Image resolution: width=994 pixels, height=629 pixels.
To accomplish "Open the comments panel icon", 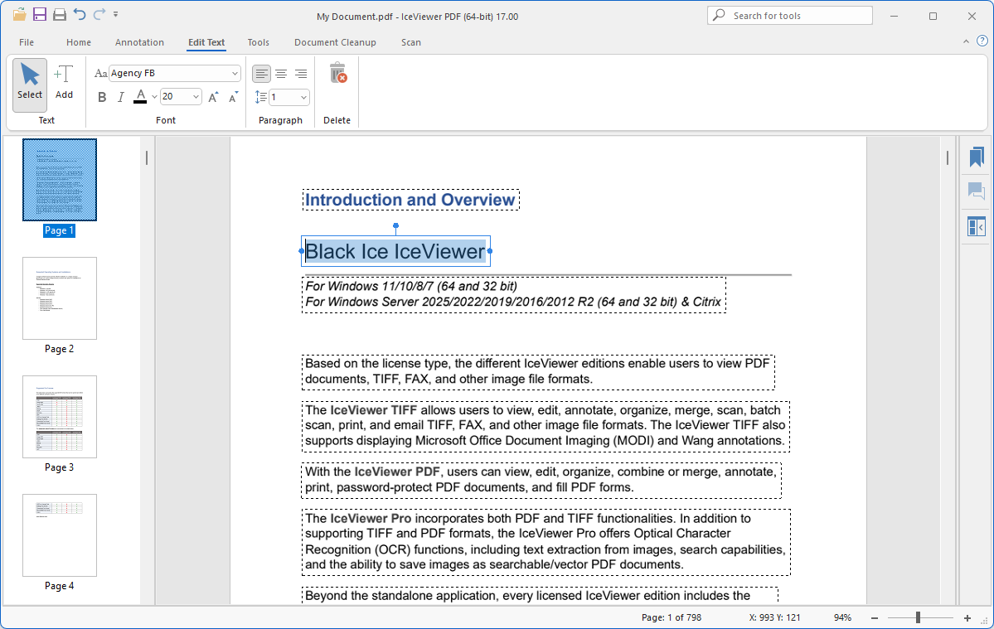I will click(976, 191).
